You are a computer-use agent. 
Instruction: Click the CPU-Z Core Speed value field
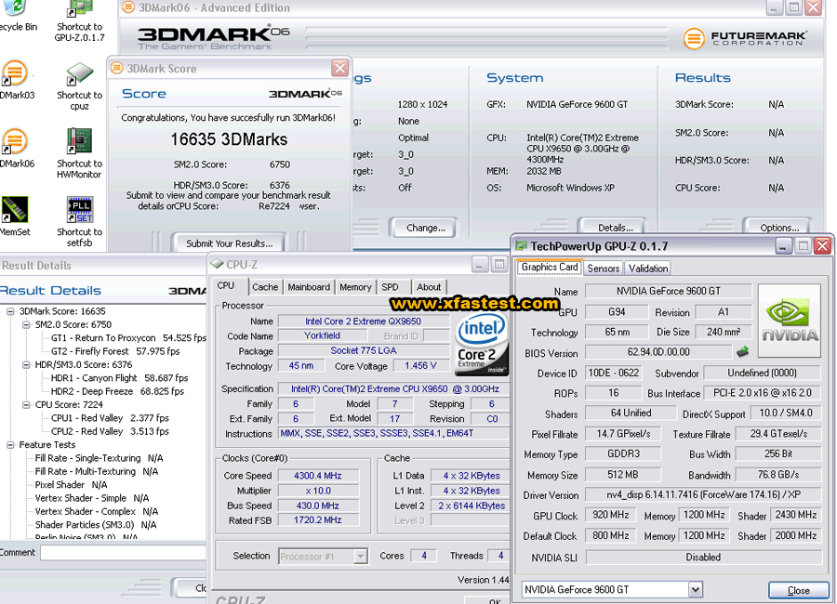pos(318,476)
